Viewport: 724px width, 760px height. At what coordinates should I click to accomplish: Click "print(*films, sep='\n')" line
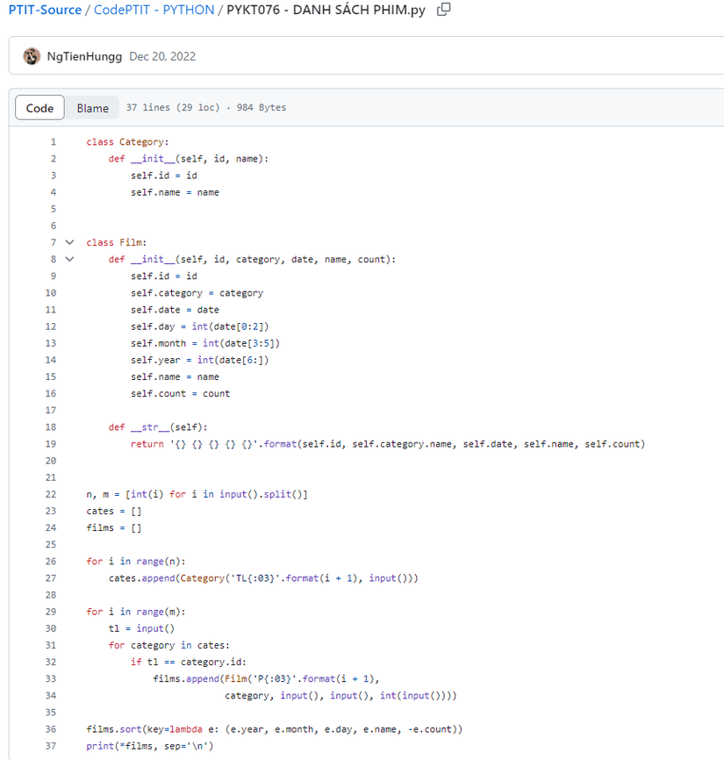150,746
